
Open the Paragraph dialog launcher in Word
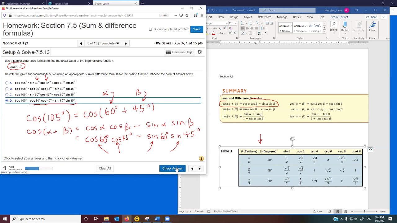point(274,38)
